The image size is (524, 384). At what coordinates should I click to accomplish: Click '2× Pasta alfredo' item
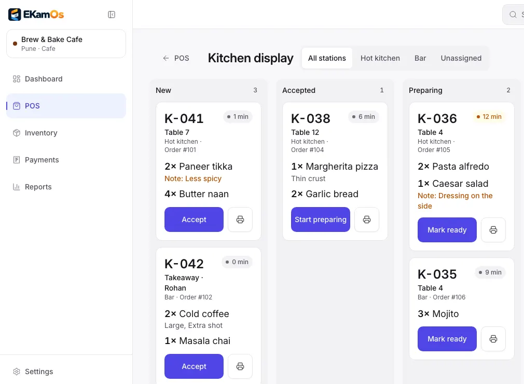click(453, 167)
